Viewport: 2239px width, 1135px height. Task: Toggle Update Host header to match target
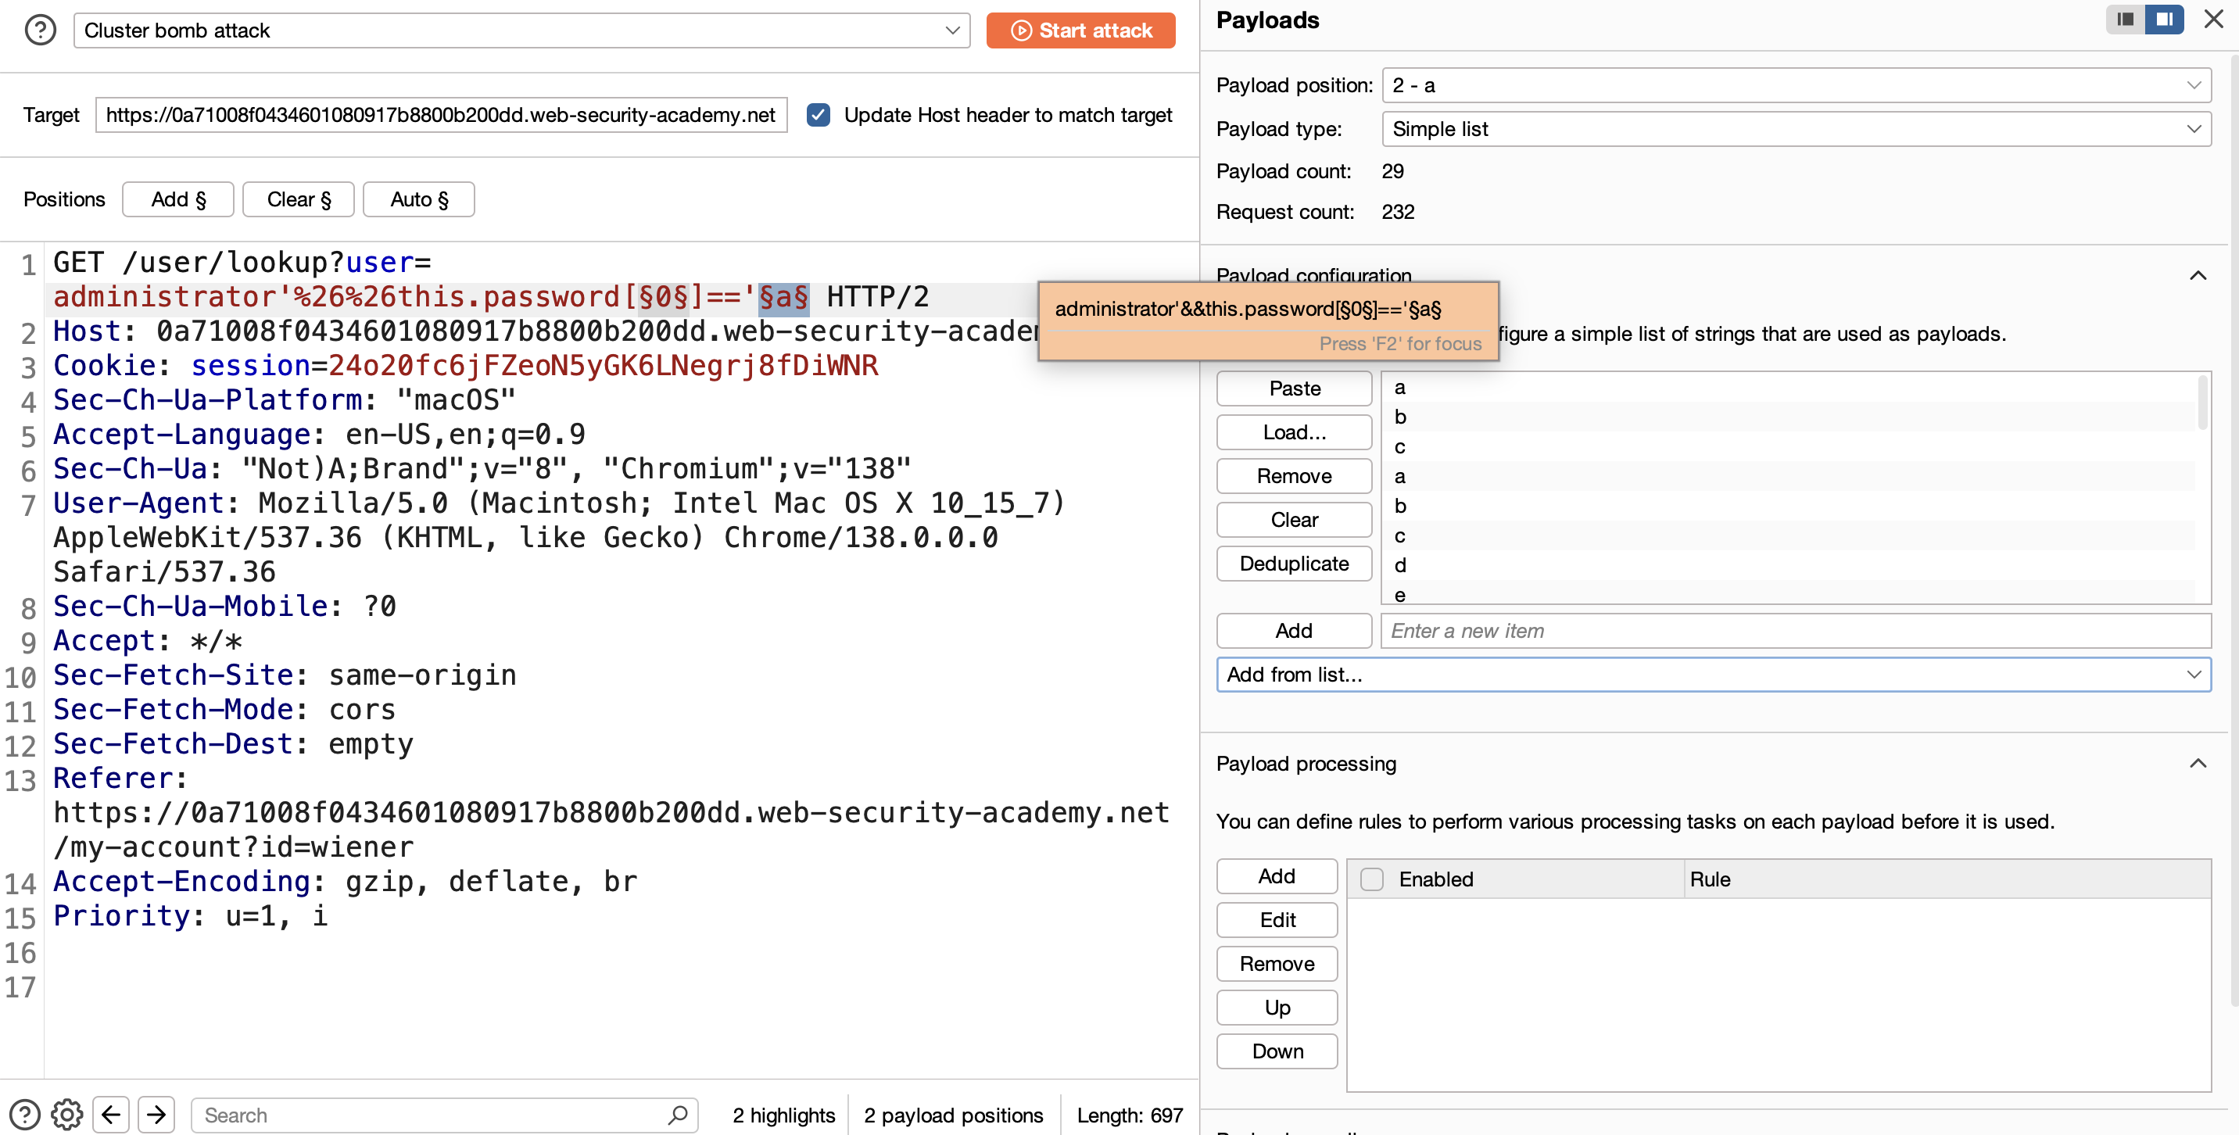pyautogui.click(x=818, y=115)
